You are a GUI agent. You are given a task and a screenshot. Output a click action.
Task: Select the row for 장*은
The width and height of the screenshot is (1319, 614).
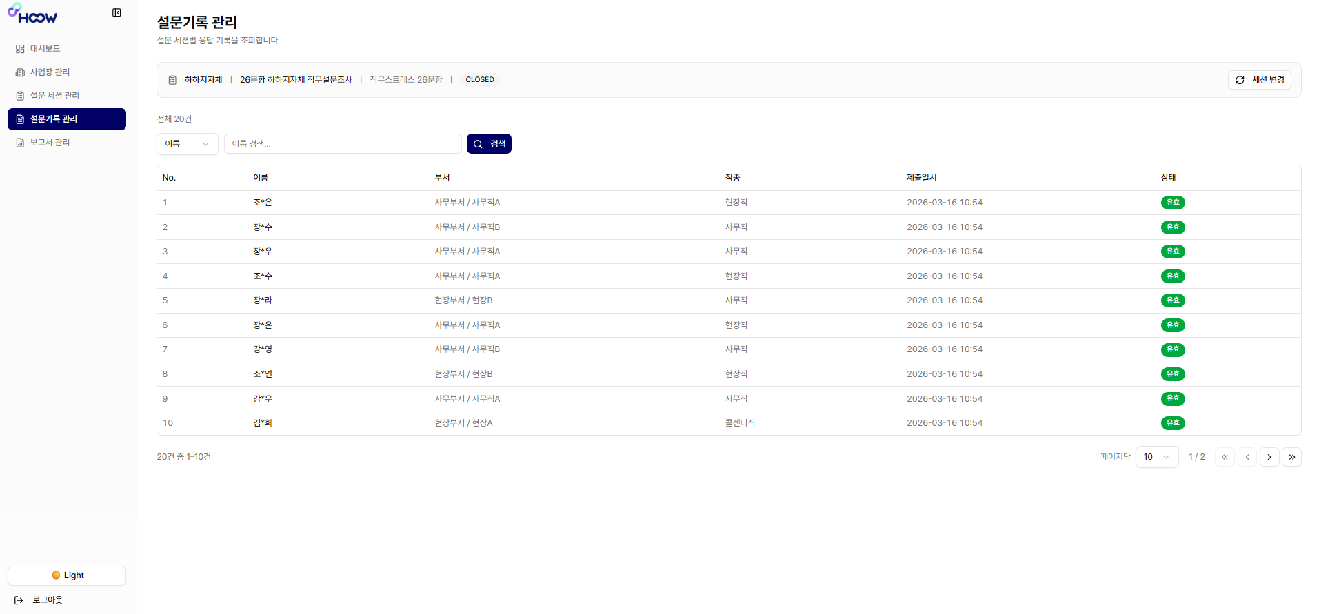[729, 325]
